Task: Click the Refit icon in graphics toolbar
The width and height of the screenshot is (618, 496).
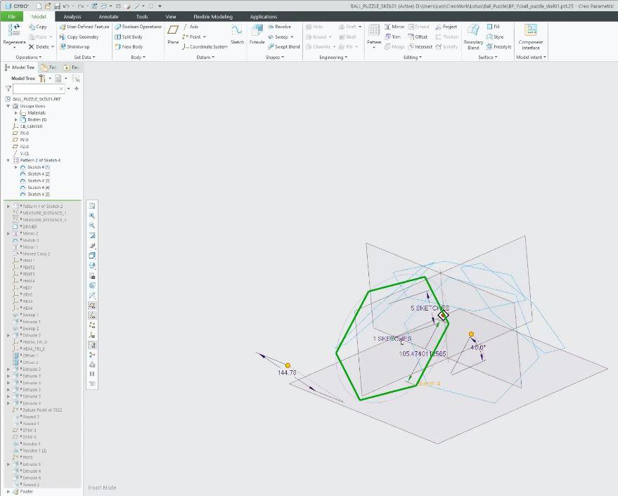Action: (x=92, y=206)
